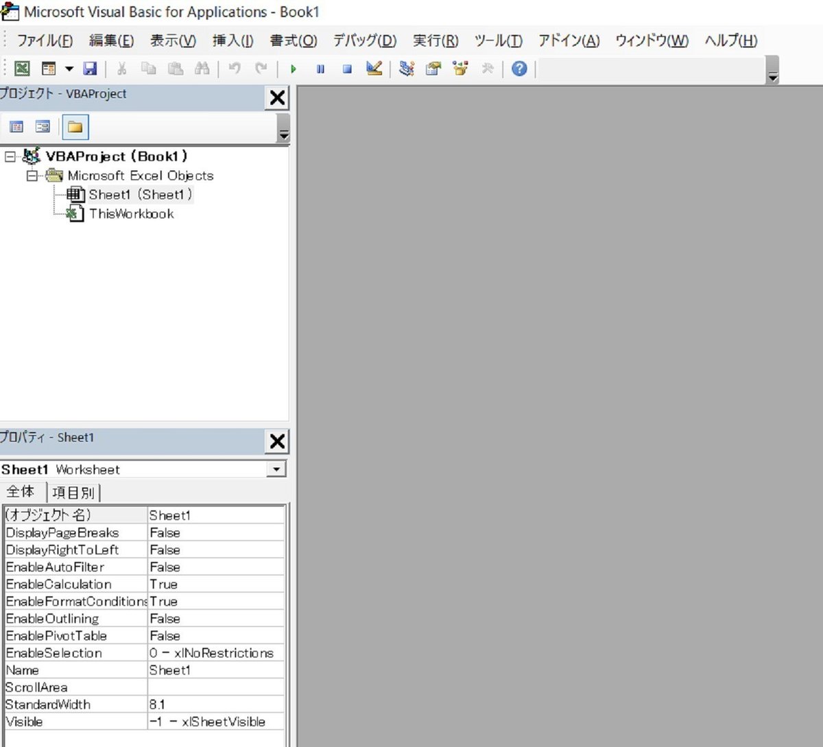Click the Break pause icon

pos(320,69)
